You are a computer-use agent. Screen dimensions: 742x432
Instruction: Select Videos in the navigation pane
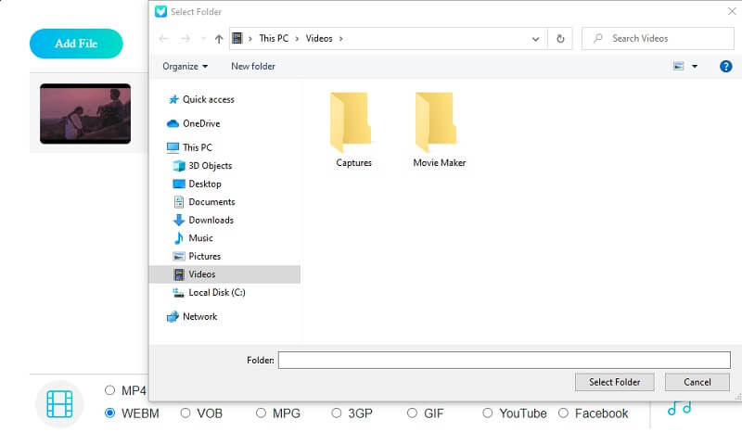224,274
